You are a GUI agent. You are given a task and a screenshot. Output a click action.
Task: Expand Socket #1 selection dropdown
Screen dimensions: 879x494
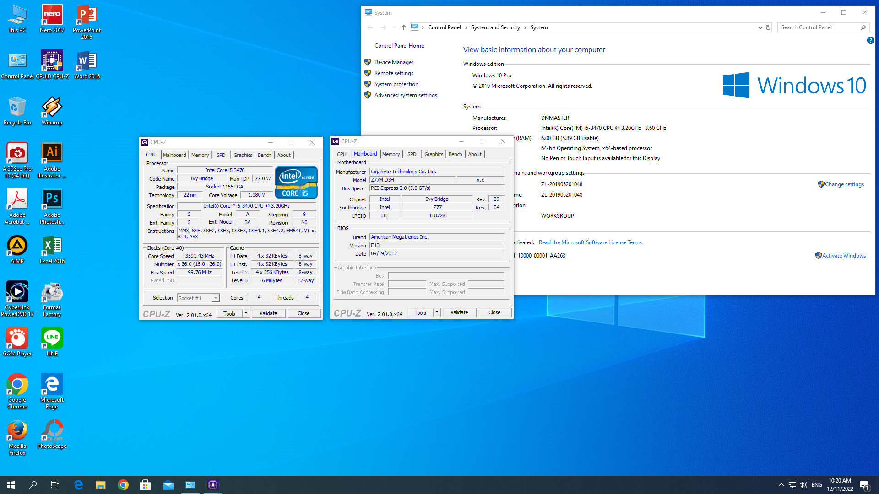click(x=216, y=298)
